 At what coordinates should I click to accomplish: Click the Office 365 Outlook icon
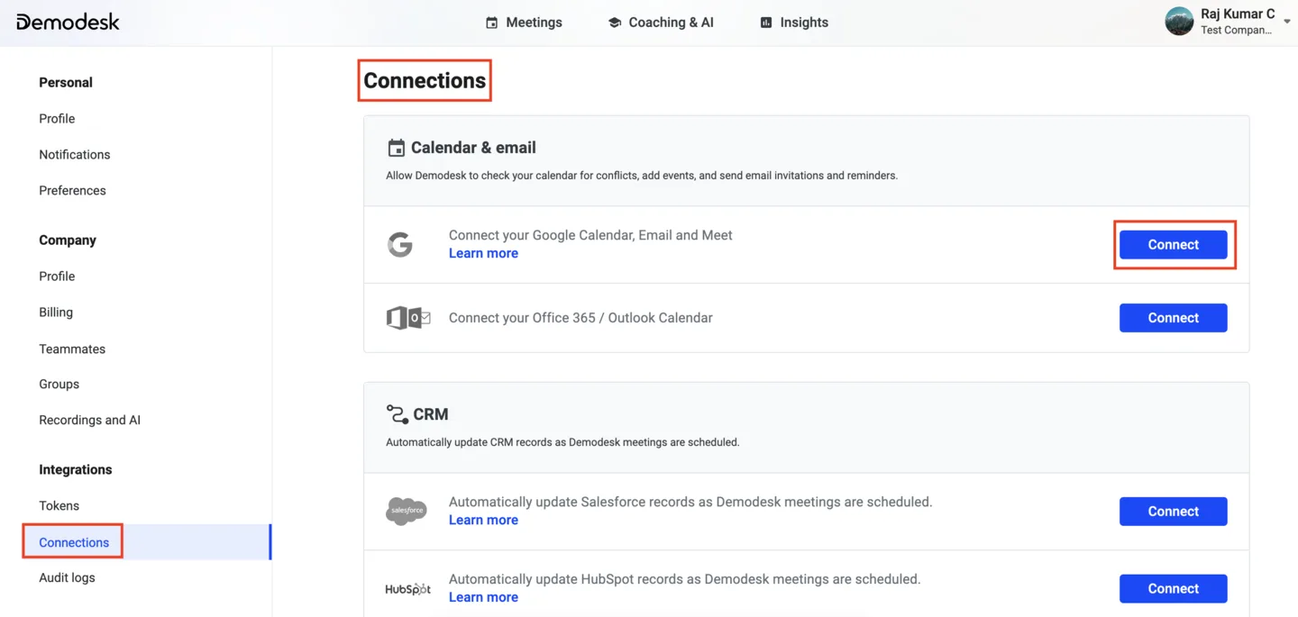408,318
